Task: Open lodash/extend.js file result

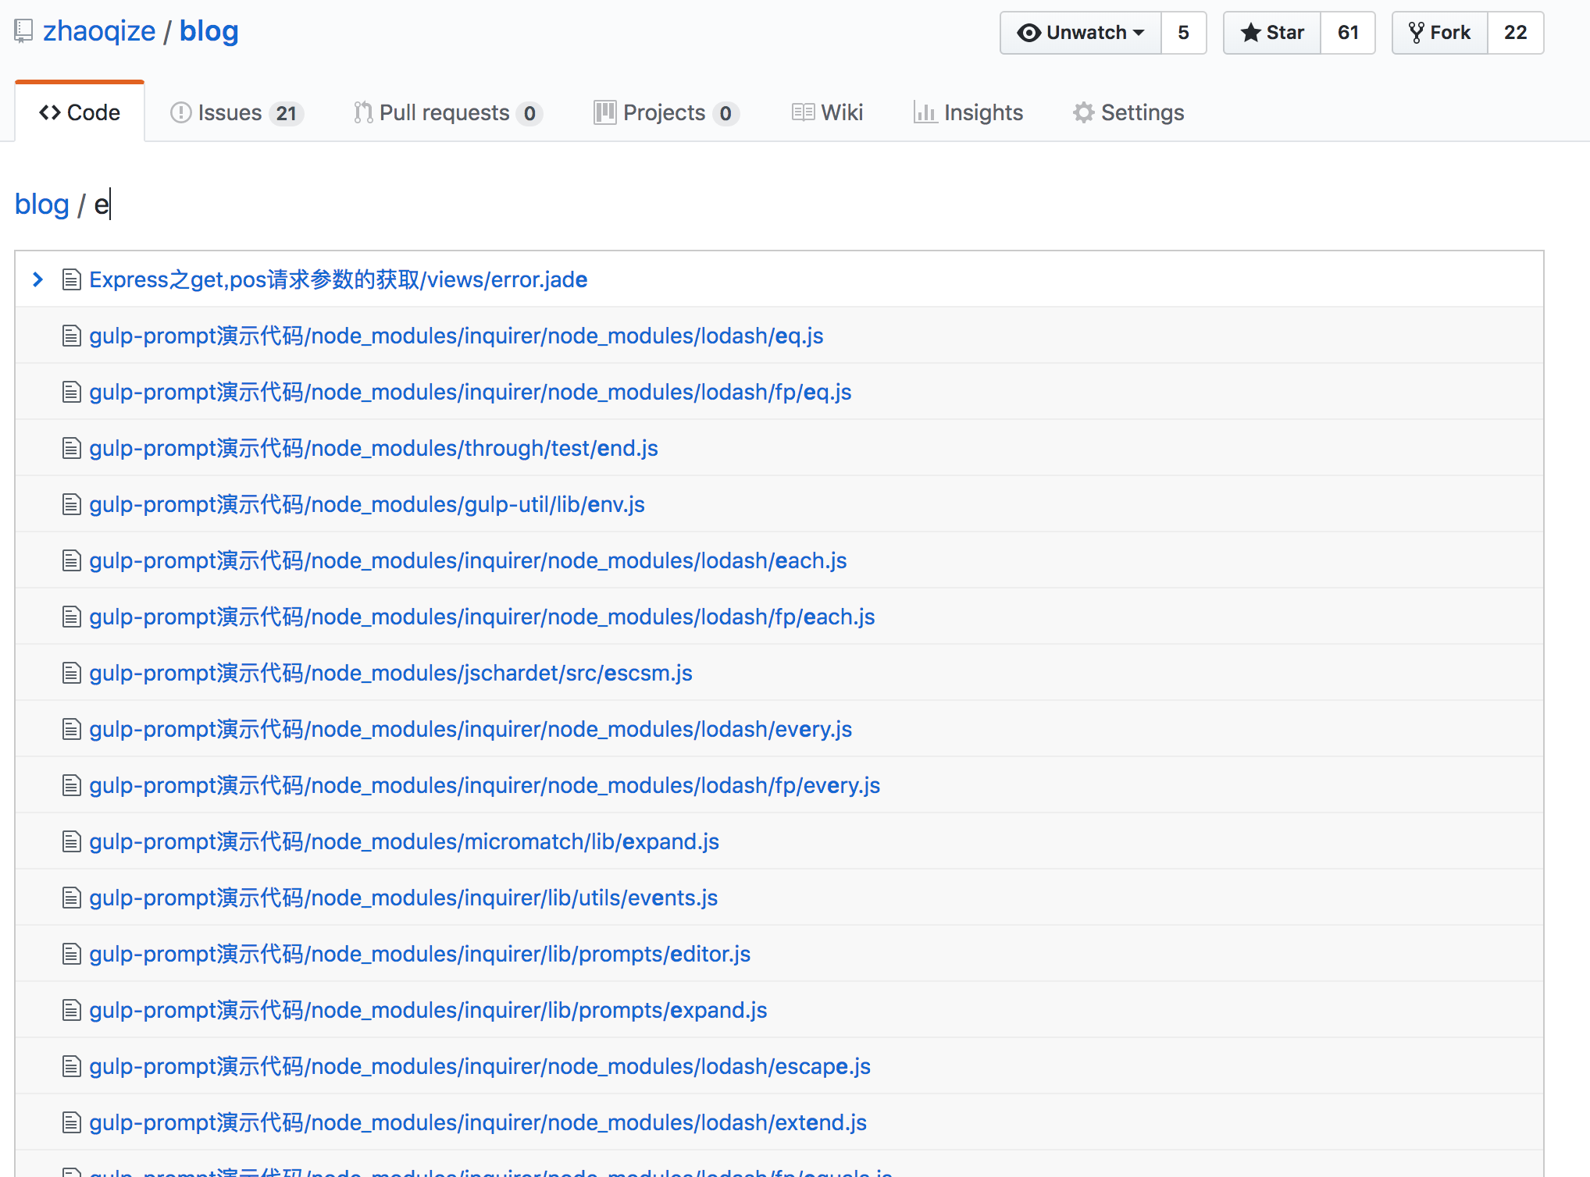Action: (478, 1122)
